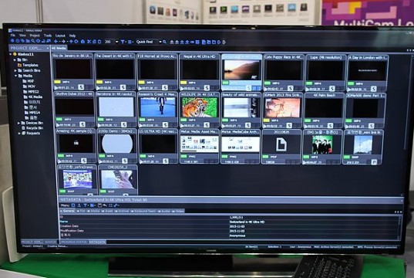
Task: Click the up arrow icon in toolbar
Action: click(71, 42)
